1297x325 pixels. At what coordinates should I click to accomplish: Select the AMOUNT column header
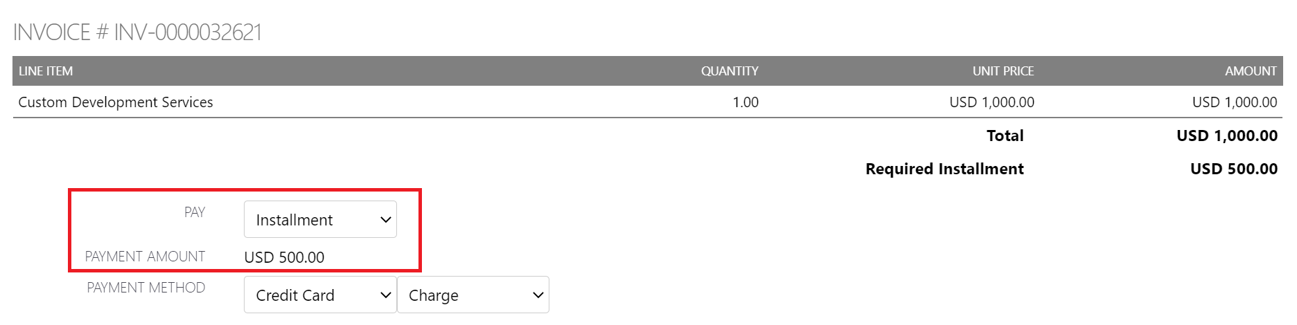click(x=1250, y=71)
